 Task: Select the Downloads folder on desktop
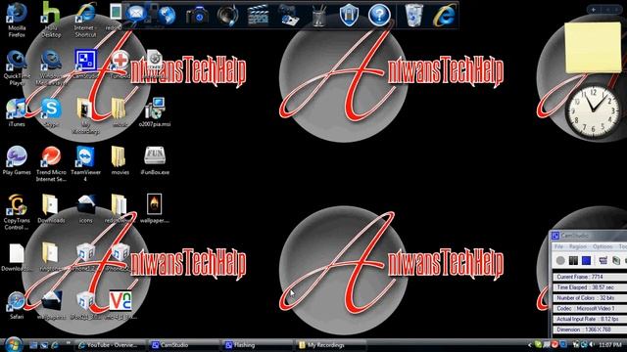pyautogui.click(x=51, y=208)
